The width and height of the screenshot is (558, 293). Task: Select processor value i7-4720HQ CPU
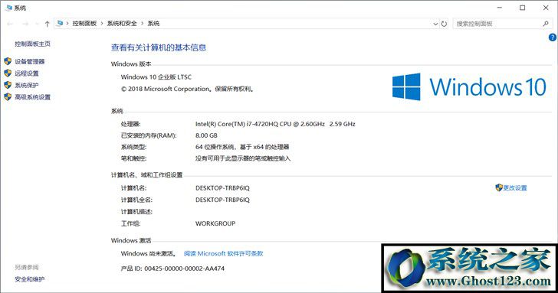pos(275,124)
